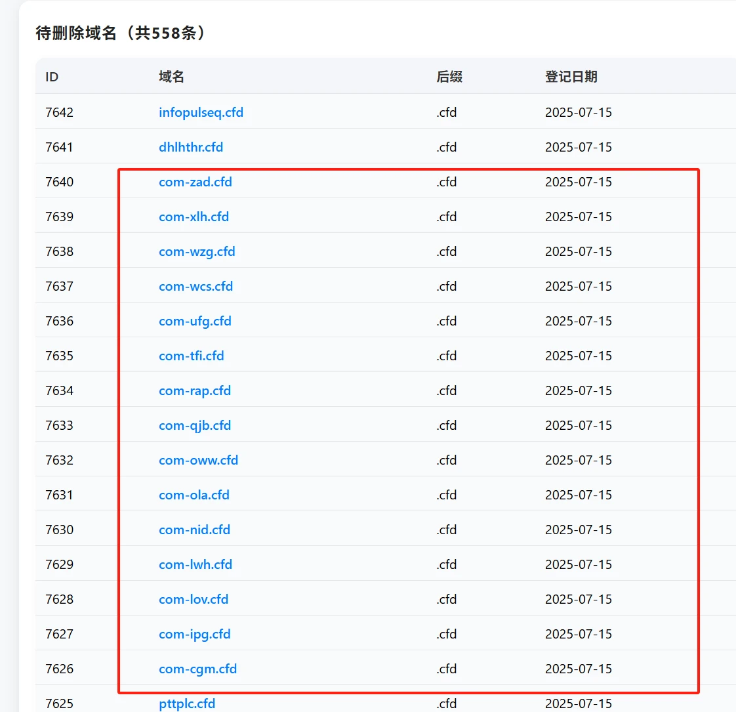Click the com-oww.cfd domain
Viewport: 736px width, 712px height.
(x=198, y=460)
